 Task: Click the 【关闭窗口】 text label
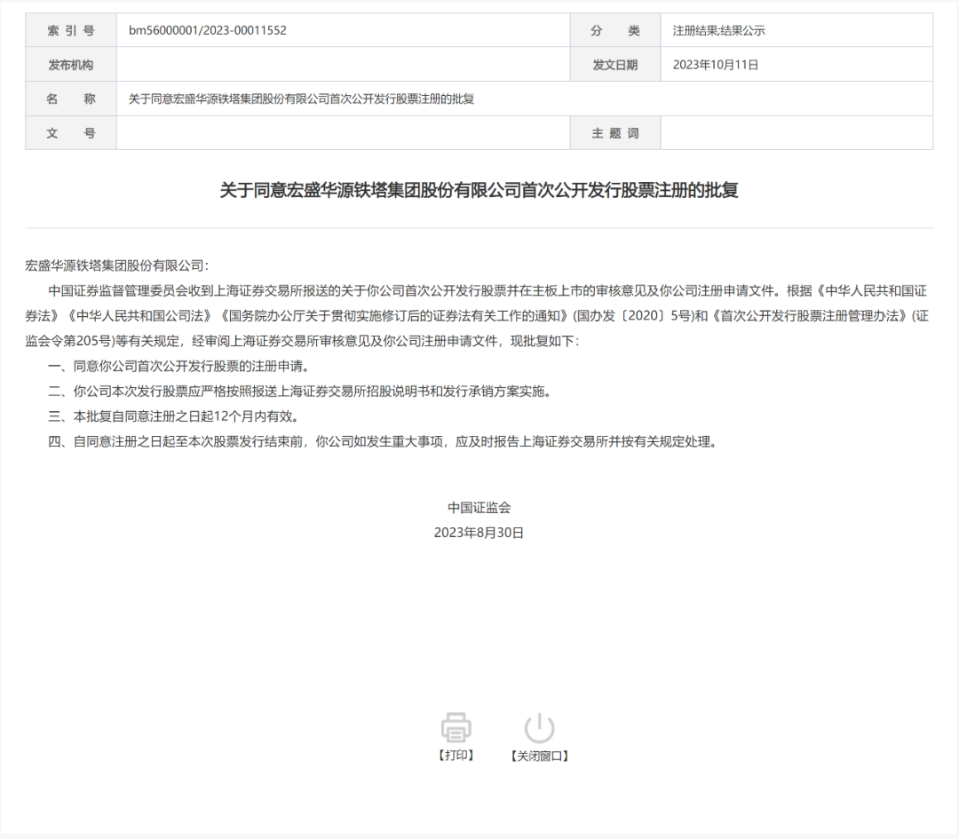tap(539, 756)
